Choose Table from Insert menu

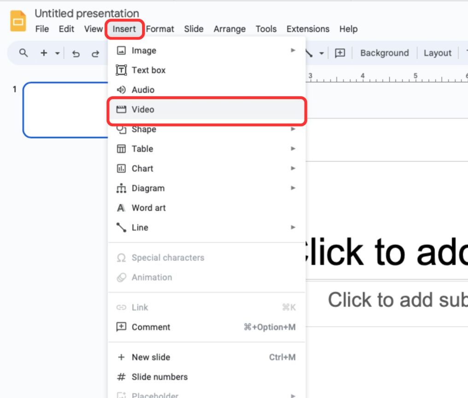[x=206, y=149]
